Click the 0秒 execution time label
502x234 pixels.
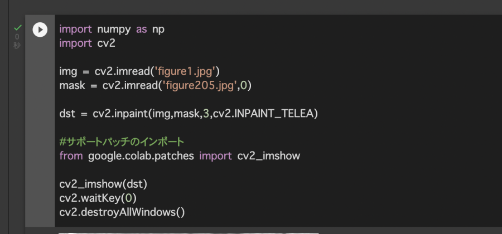[x=17, y=41]
